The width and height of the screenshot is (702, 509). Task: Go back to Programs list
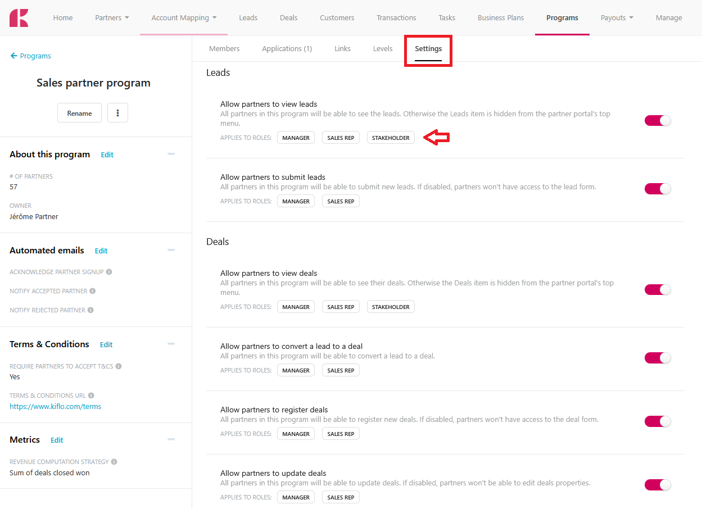click(x=31, y=56)
